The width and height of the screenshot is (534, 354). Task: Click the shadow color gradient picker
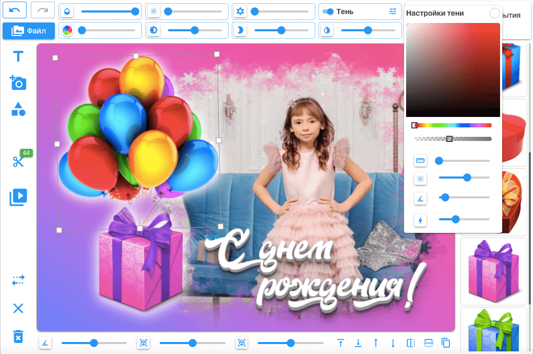(x=453, y=70)
